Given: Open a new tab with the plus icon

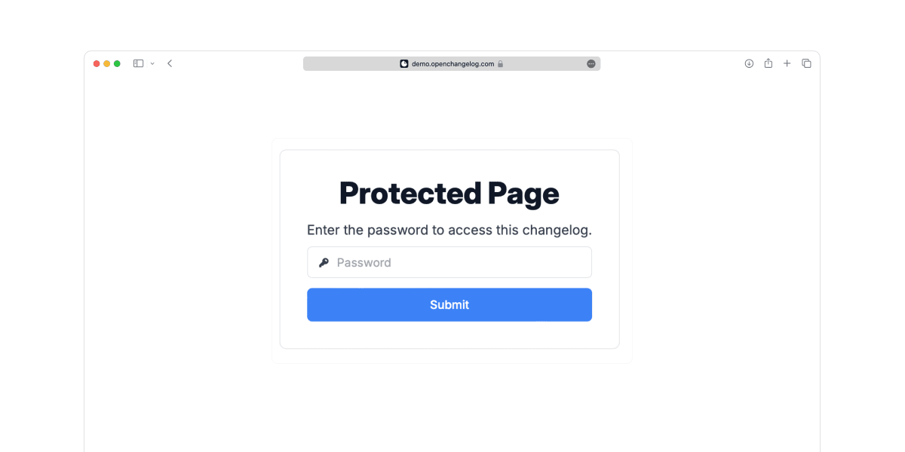Looking at the screenshot, I should [787, 63].
